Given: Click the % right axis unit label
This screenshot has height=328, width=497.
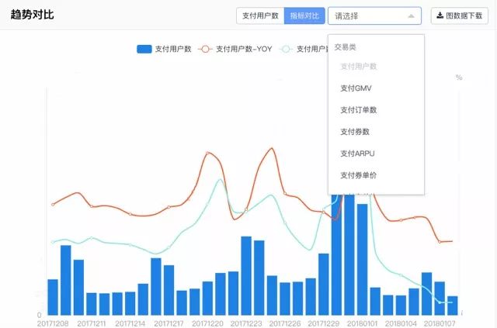Looking at the screenshot, I should point(459,78).
